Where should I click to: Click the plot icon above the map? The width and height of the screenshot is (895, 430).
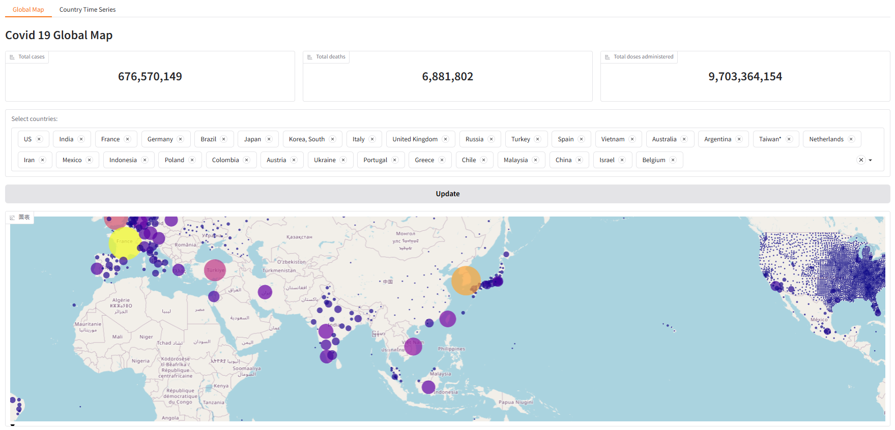[12, 218]
